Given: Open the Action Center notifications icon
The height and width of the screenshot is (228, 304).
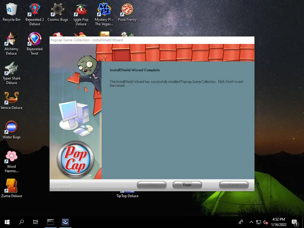Looking at the screenshot, I should [295, 222].
